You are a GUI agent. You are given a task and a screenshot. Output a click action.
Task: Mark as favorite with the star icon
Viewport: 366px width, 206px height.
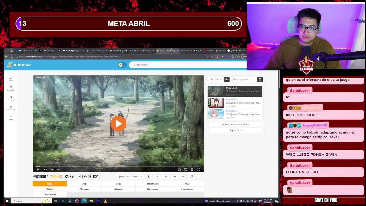tap(166, 177)
